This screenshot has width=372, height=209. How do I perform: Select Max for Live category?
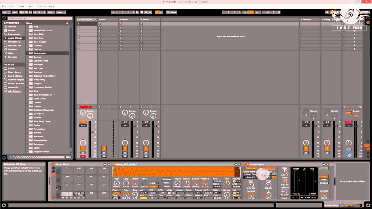click(x=14, y=46)
